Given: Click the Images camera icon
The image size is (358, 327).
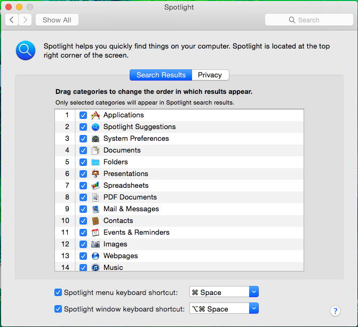Looking at the screenshot, I should click(96, 244).
